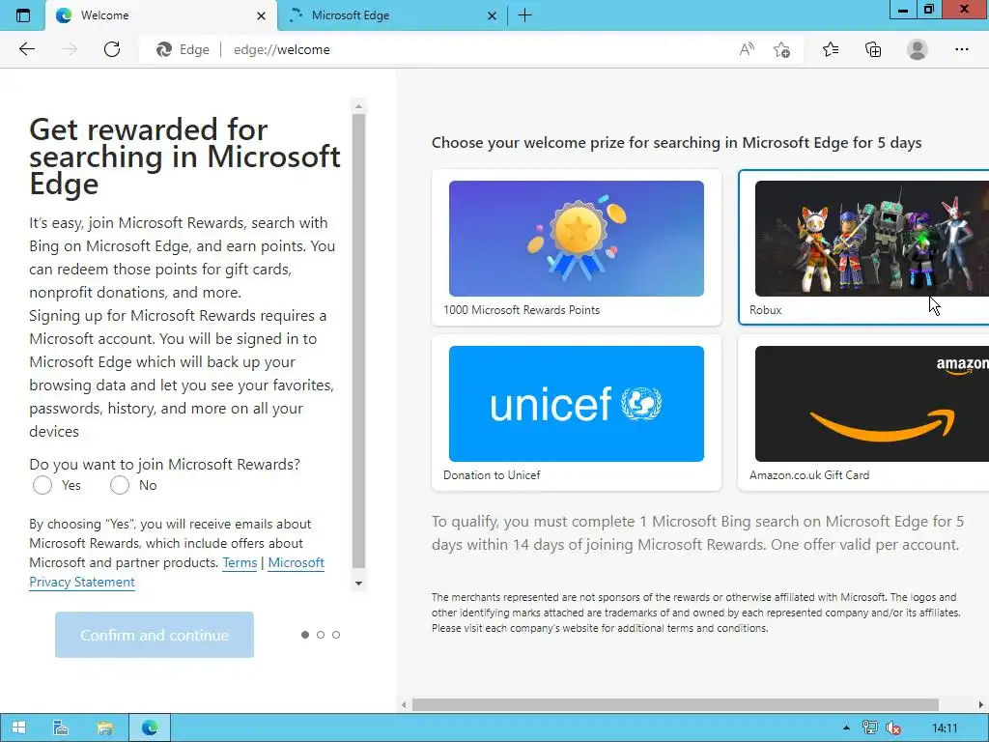The height and width of the screenshot is (742, 989).
Task: Click the left panel vertical scrollbar thumb
Action: tap(359, 341)
